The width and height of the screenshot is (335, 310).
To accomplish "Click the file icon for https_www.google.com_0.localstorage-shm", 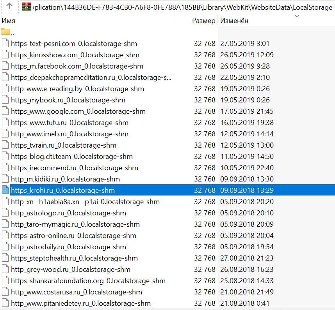I will point(5,111).
